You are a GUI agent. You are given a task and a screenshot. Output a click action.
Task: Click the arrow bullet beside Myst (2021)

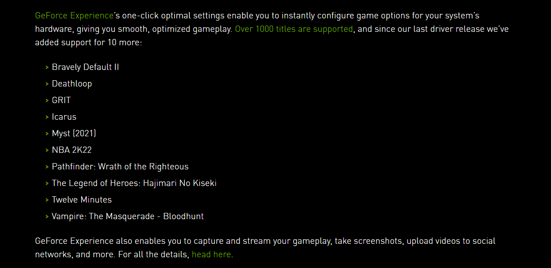coord(47,134)
